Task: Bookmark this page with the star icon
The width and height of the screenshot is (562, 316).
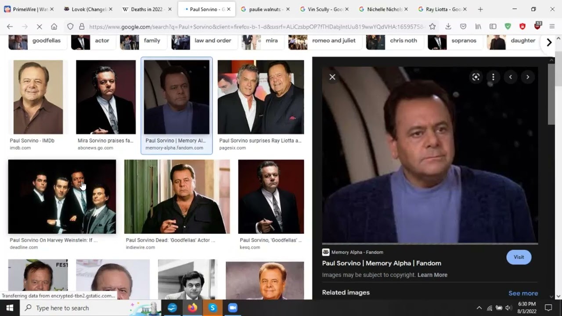Action: [432, 27]
